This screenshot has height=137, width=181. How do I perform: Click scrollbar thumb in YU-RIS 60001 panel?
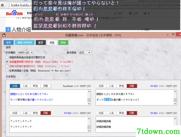point(89,127)
